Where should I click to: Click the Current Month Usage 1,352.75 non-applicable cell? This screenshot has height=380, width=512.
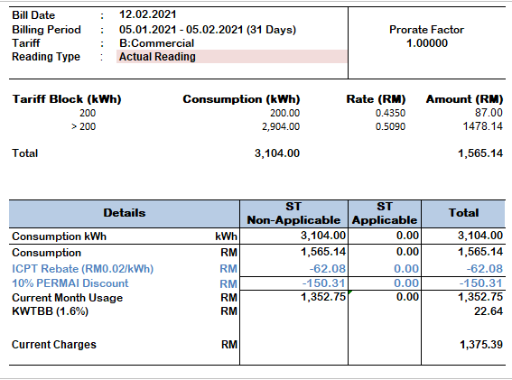[293, 297]
